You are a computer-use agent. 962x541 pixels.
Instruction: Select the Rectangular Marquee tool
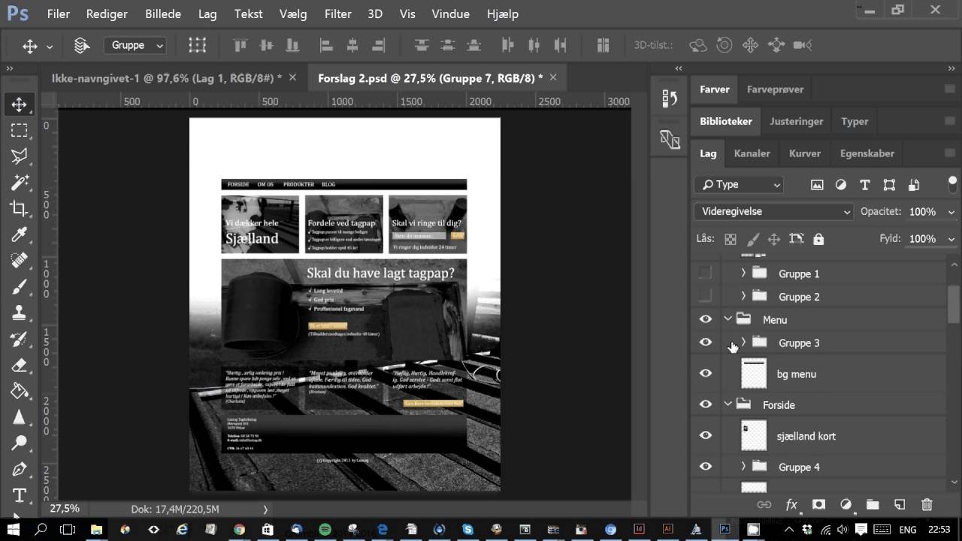tap(20, 130)
